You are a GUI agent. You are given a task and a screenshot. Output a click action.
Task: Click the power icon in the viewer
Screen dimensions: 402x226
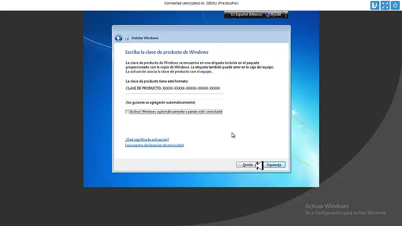(395, 5)
